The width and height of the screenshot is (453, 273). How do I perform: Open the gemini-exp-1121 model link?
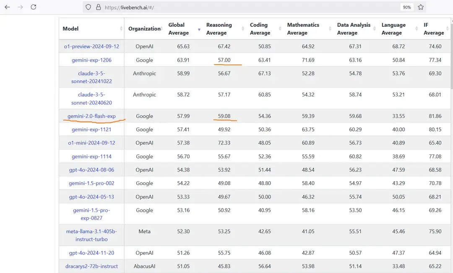tap(91, 130)
